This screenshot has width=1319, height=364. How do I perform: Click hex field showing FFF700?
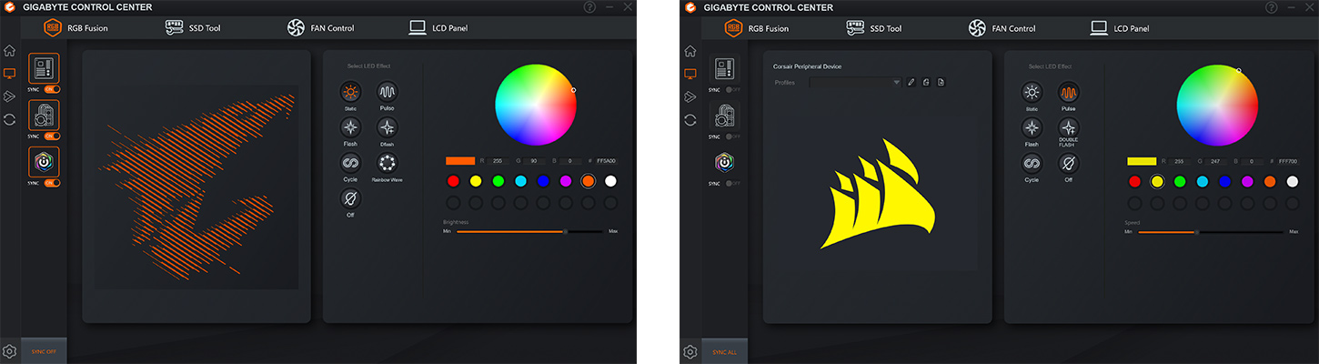(1288, 160)
